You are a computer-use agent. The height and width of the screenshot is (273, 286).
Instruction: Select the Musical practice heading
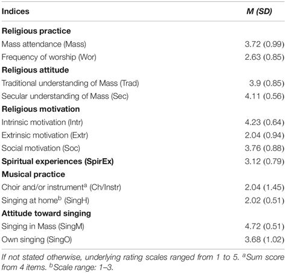[33, 175]
